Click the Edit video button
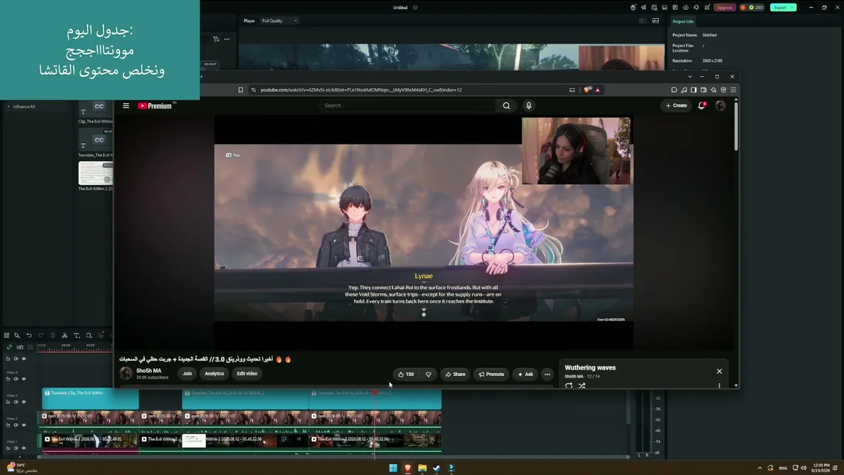 (247, 373)
